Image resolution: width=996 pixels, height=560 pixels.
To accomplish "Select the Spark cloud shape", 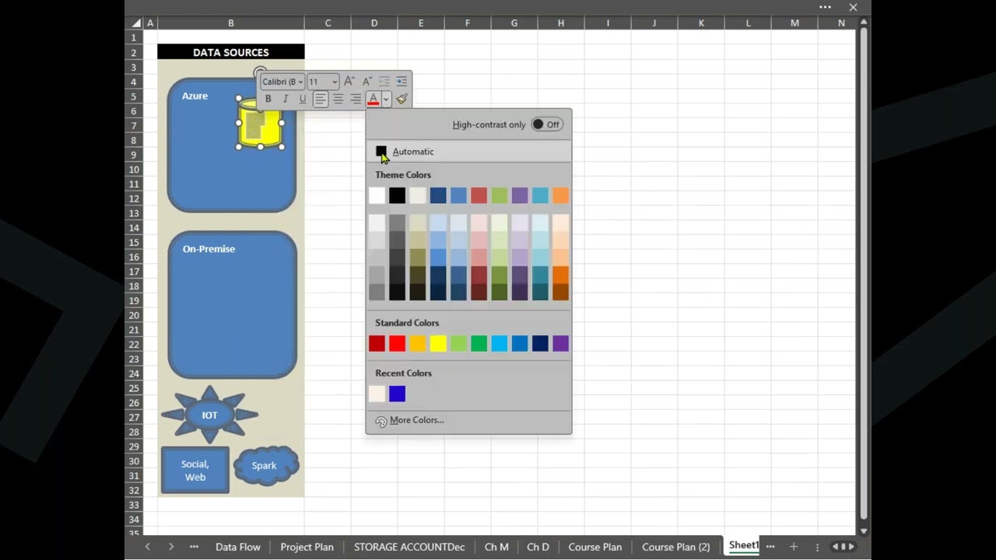I will 266,465.
